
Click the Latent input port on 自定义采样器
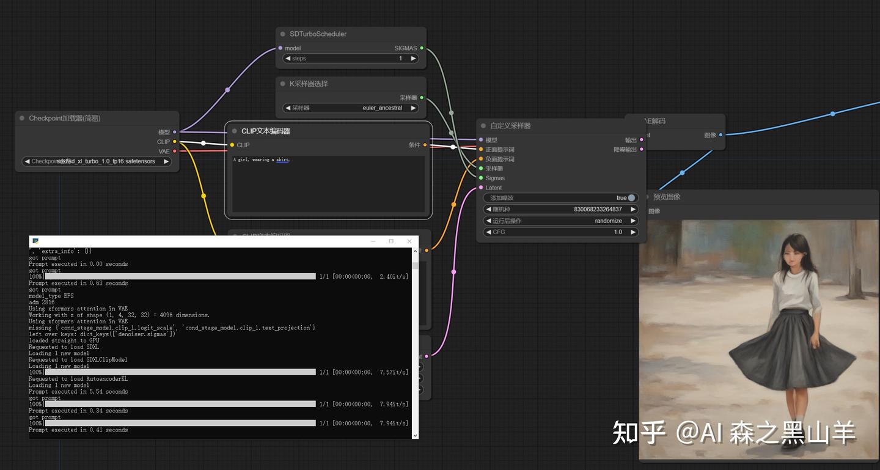pyautogui.click(x=482, y=188)
